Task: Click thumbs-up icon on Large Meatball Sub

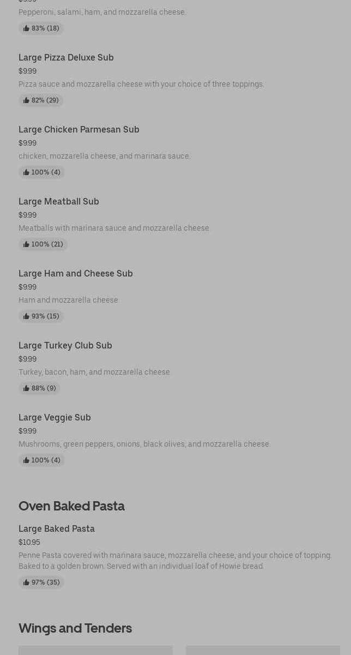Action: [26, 244]
